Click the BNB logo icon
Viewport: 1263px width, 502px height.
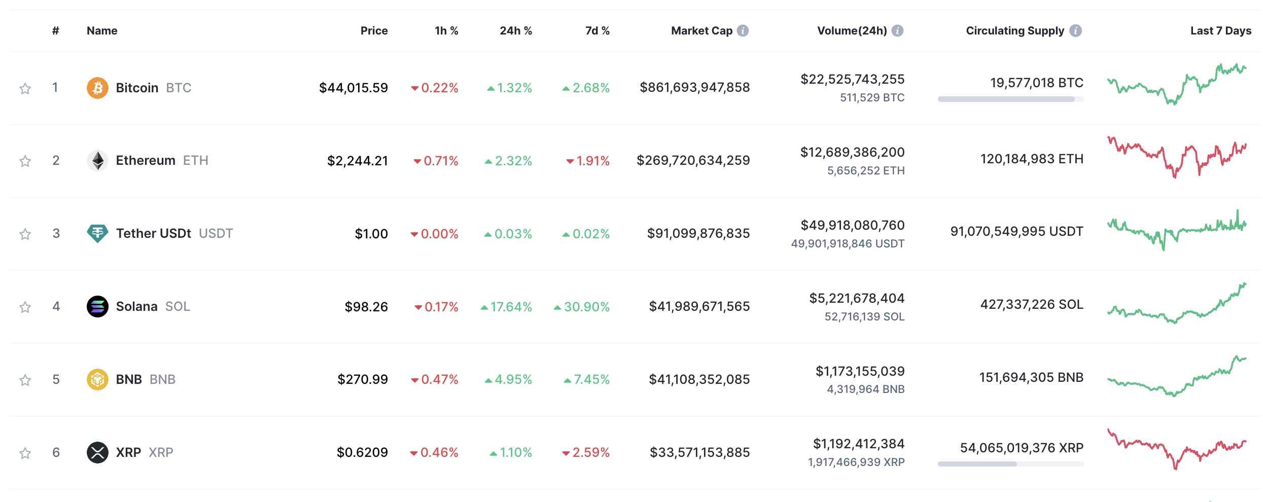pos(97,379)
